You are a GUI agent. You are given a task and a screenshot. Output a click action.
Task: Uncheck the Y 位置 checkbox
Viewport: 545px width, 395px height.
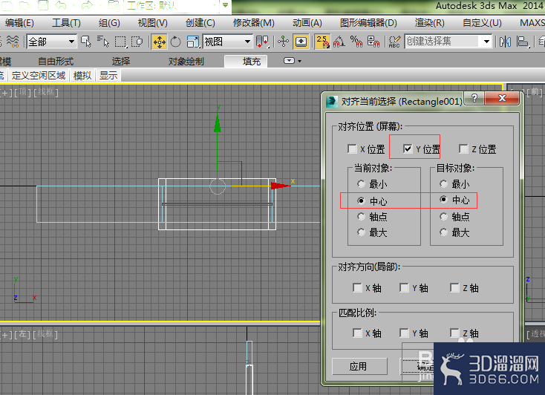pos(408,148)
